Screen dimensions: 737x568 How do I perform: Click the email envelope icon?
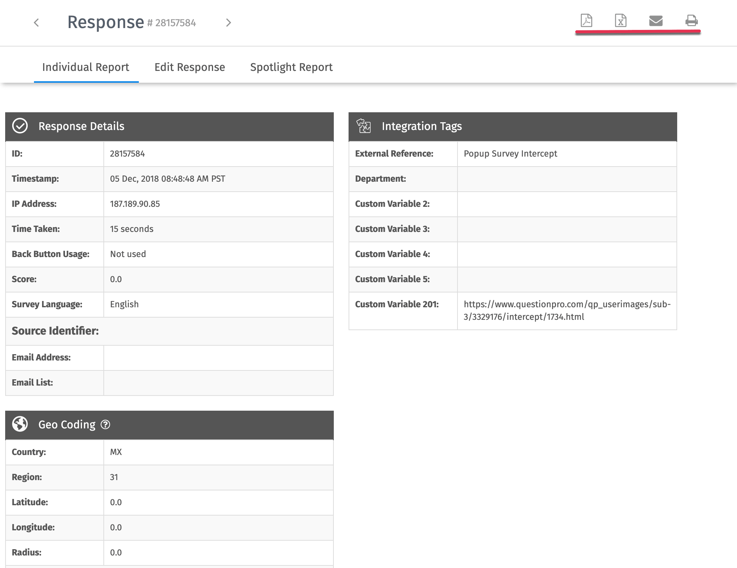click(x=656, y=21)
